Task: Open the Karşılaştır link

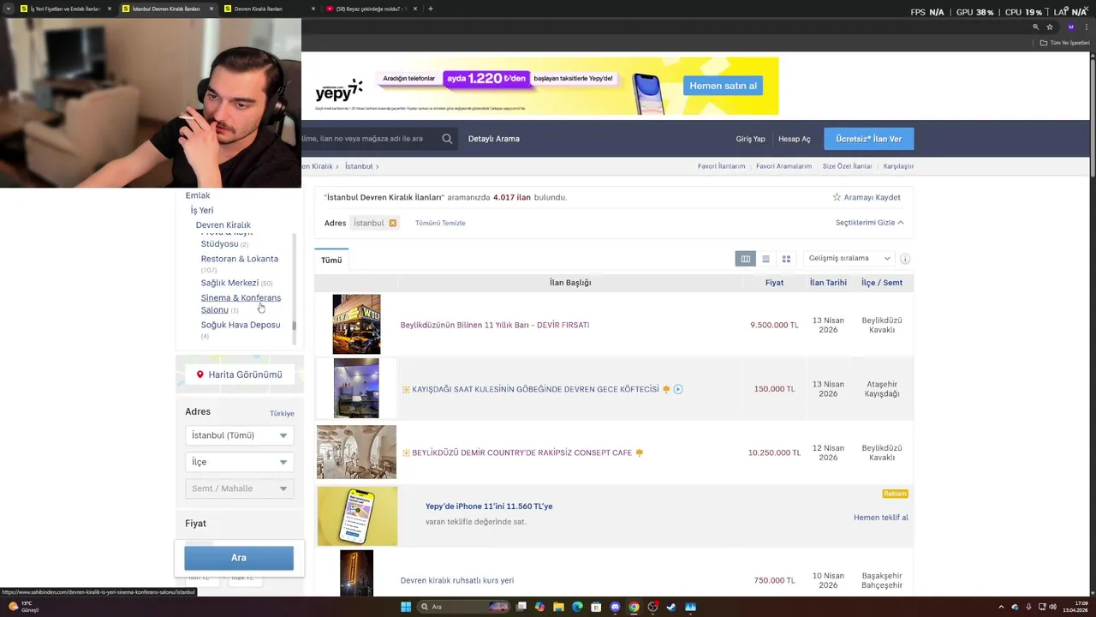Action: click(899, 166)
